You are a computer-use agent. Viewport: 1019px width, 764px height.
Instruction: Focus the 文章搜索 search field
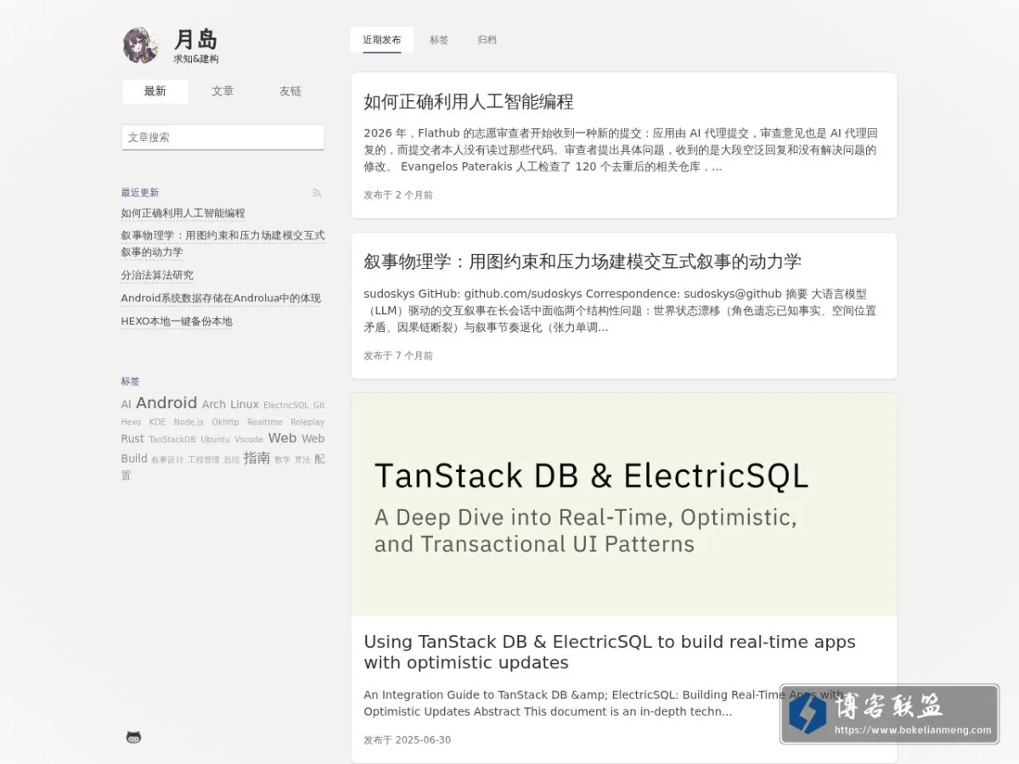pos(222,138)
